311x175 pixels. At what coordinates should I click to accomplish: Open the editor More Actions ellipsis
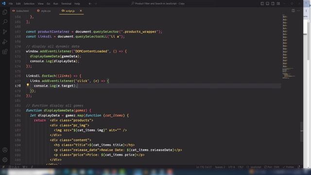[x=299, y=11]
